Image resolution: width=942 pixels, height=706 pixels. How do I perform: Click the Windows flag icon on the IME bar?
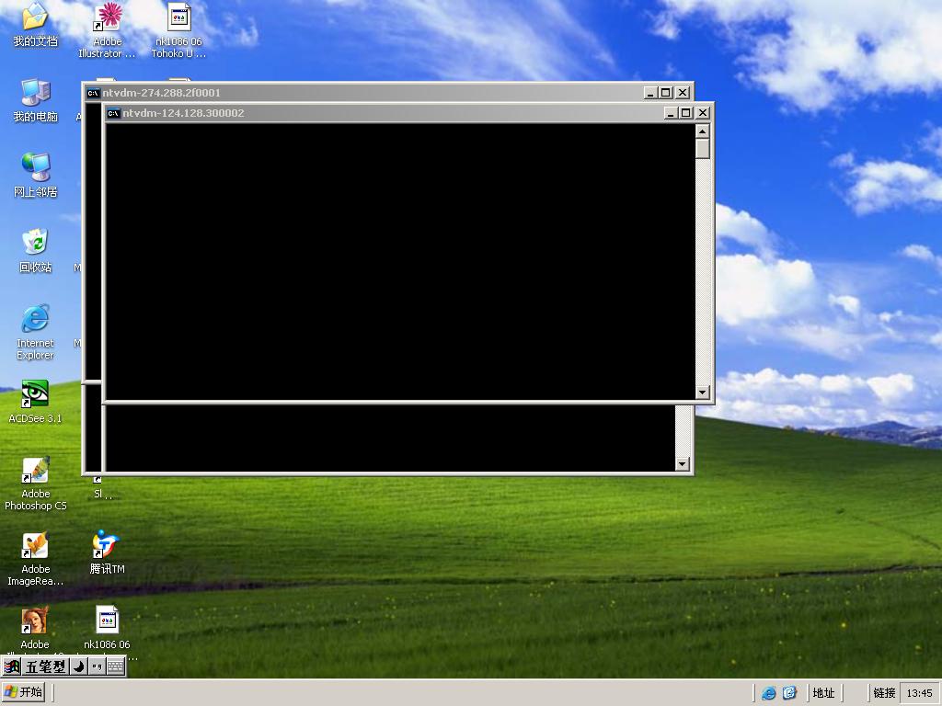pyautogui.click(x=11, y=666)
